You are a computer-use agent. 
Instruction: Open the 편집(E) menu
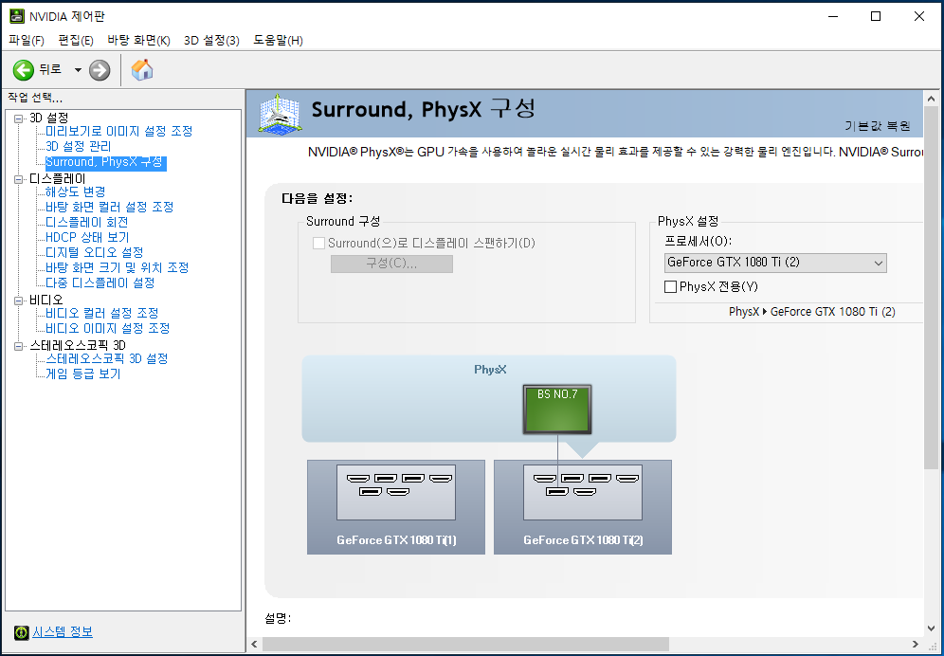[75, 41]
